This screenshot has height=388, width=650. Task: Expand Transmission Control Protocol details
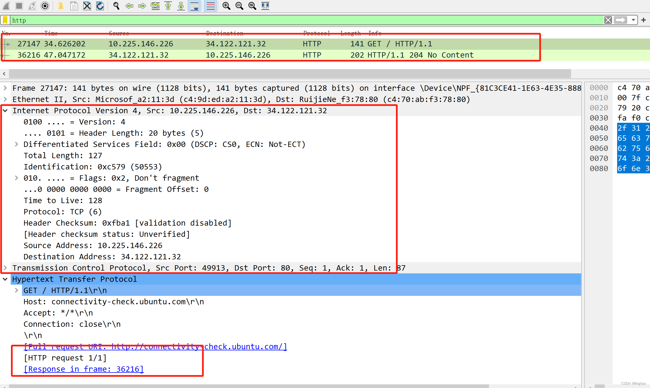coord(5,268)
